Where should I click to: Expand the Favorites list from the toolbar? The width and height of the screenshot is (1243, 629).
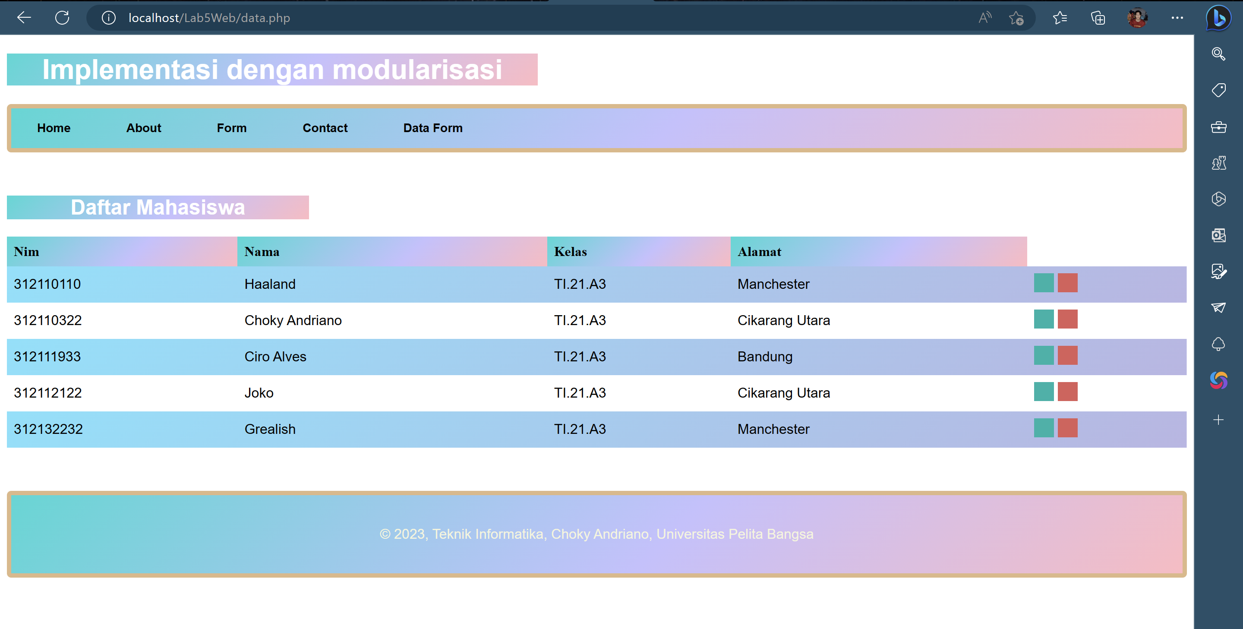tap(1060, 18)
